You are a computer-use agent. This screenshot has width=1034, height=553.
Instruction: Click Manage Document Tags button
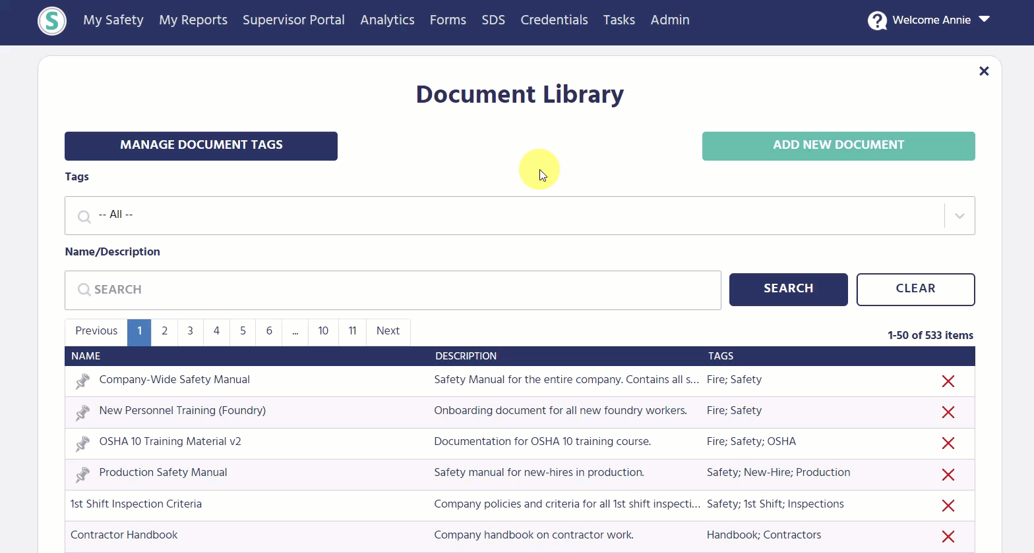(201, 146)
